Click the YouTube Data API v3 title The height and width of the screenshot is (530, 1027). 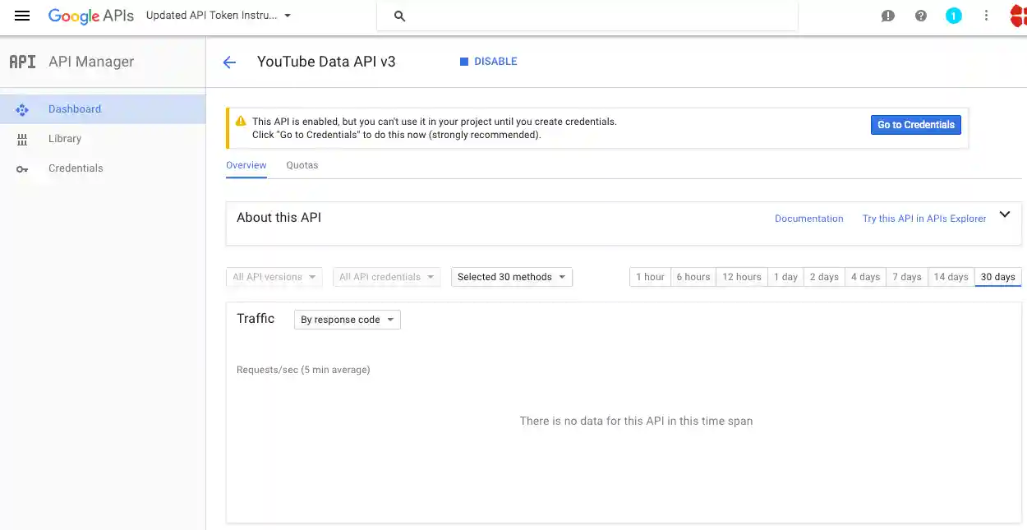326,62
